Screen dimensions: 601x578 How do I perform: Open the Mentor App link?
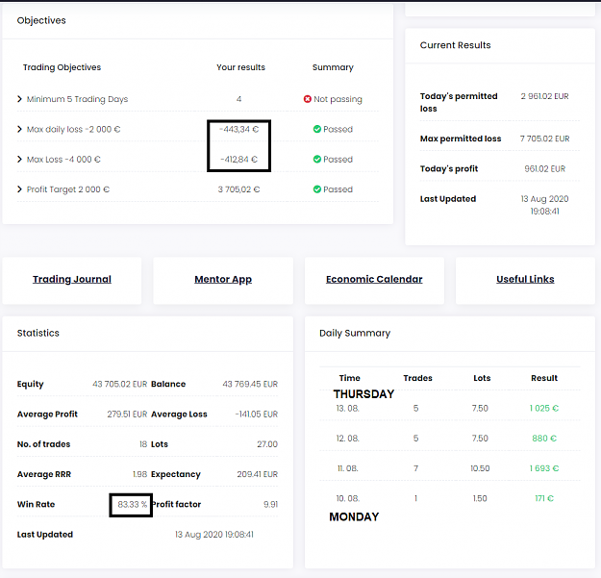(223, 280)
